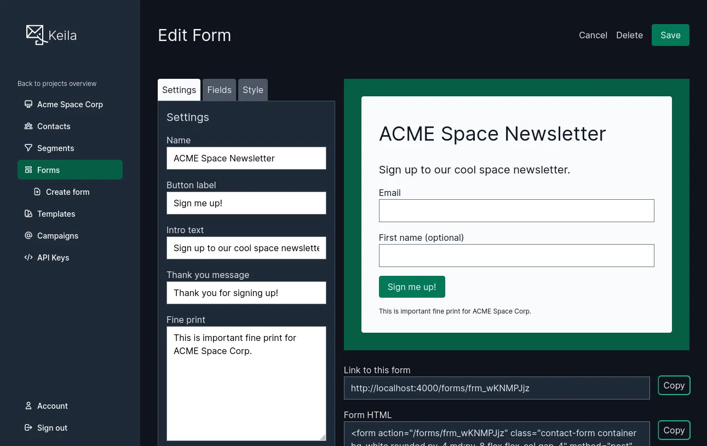
Task: Click the Forms icon in the sidebar
Action: [28, 170]
